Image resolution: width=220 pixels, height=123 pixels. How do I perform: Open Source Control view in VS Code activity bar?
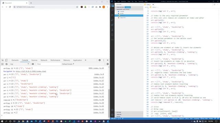112,15
